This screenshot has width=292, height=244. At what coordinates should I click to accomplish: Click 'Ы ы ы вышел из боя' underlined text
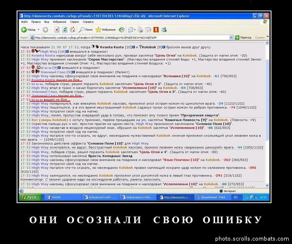51,100
